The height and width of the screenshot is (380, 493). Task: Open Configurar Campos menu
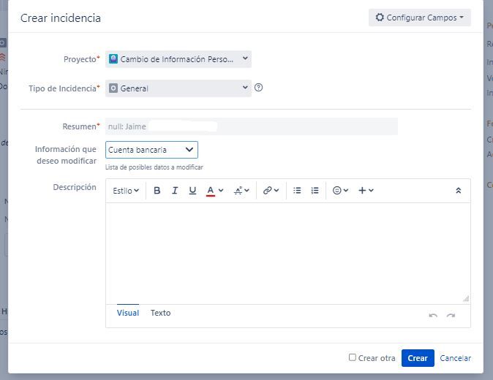[420, 18]
